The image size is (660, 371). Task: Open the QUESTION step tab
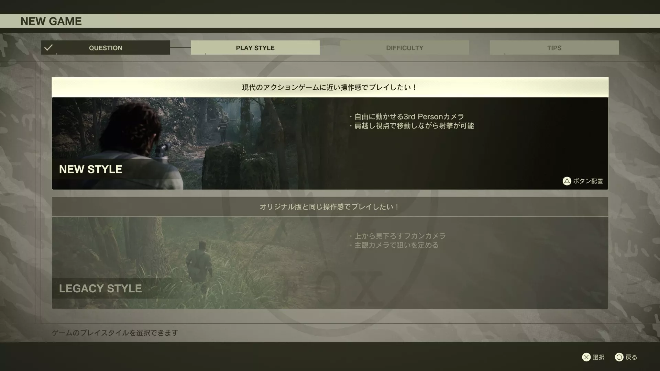coord(106,48)
